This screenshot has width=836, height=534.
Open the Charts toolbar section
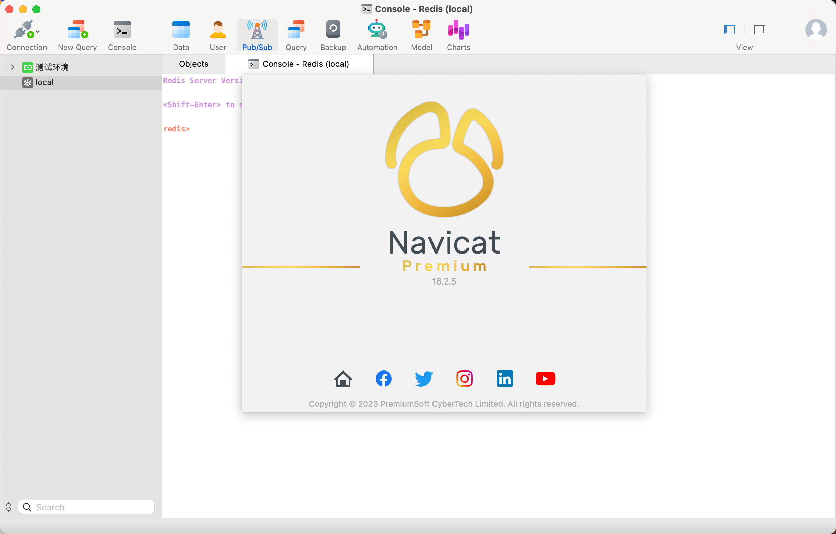[x=458, y=35]
